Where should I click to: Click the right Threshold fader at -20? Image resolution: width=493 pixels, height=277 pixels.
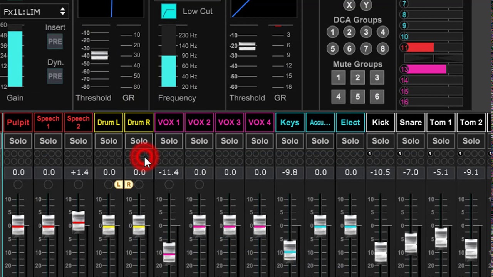click(247, 46)
